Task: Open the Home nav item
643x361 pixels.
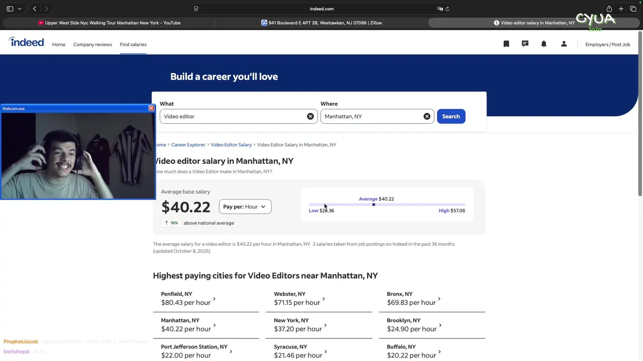Action: tap(59, 44)
